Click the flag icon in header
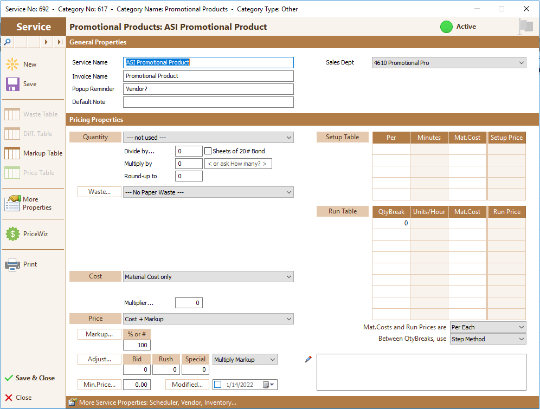This screenshot has width=540, height=409. (x=525, y=27)
